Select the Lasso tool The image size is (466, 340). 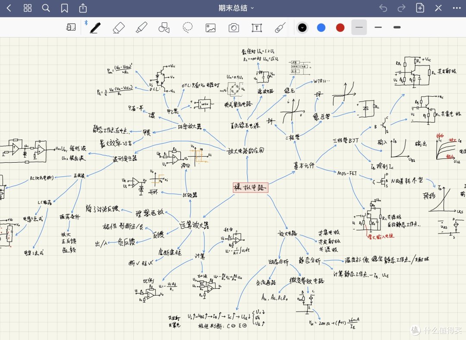pyautogui.click(x=188, y=27)
